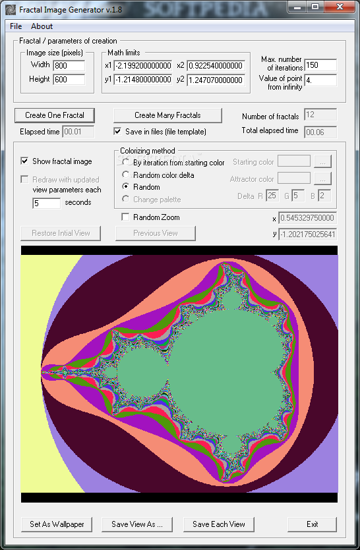Open the Starting color picker ellipsis button
The height and width of the screenshot is (550, 360).
[323, 161]
